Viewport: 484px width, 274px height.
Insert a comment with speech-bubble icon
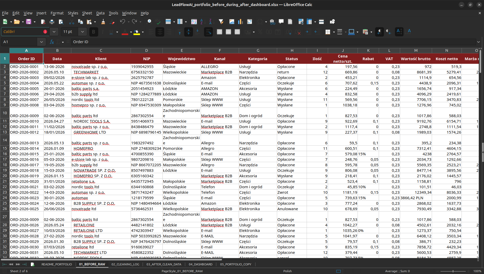pos(281,22)
